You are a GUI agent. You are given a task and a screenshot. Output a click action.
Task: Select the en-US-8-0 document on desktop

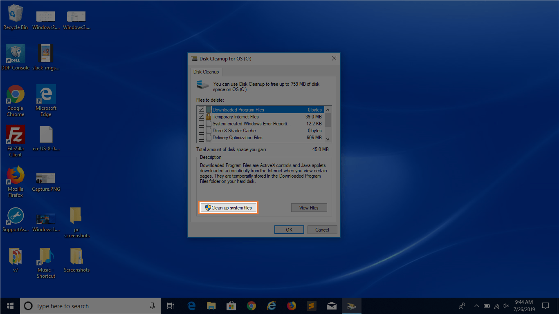coord(46,139)
